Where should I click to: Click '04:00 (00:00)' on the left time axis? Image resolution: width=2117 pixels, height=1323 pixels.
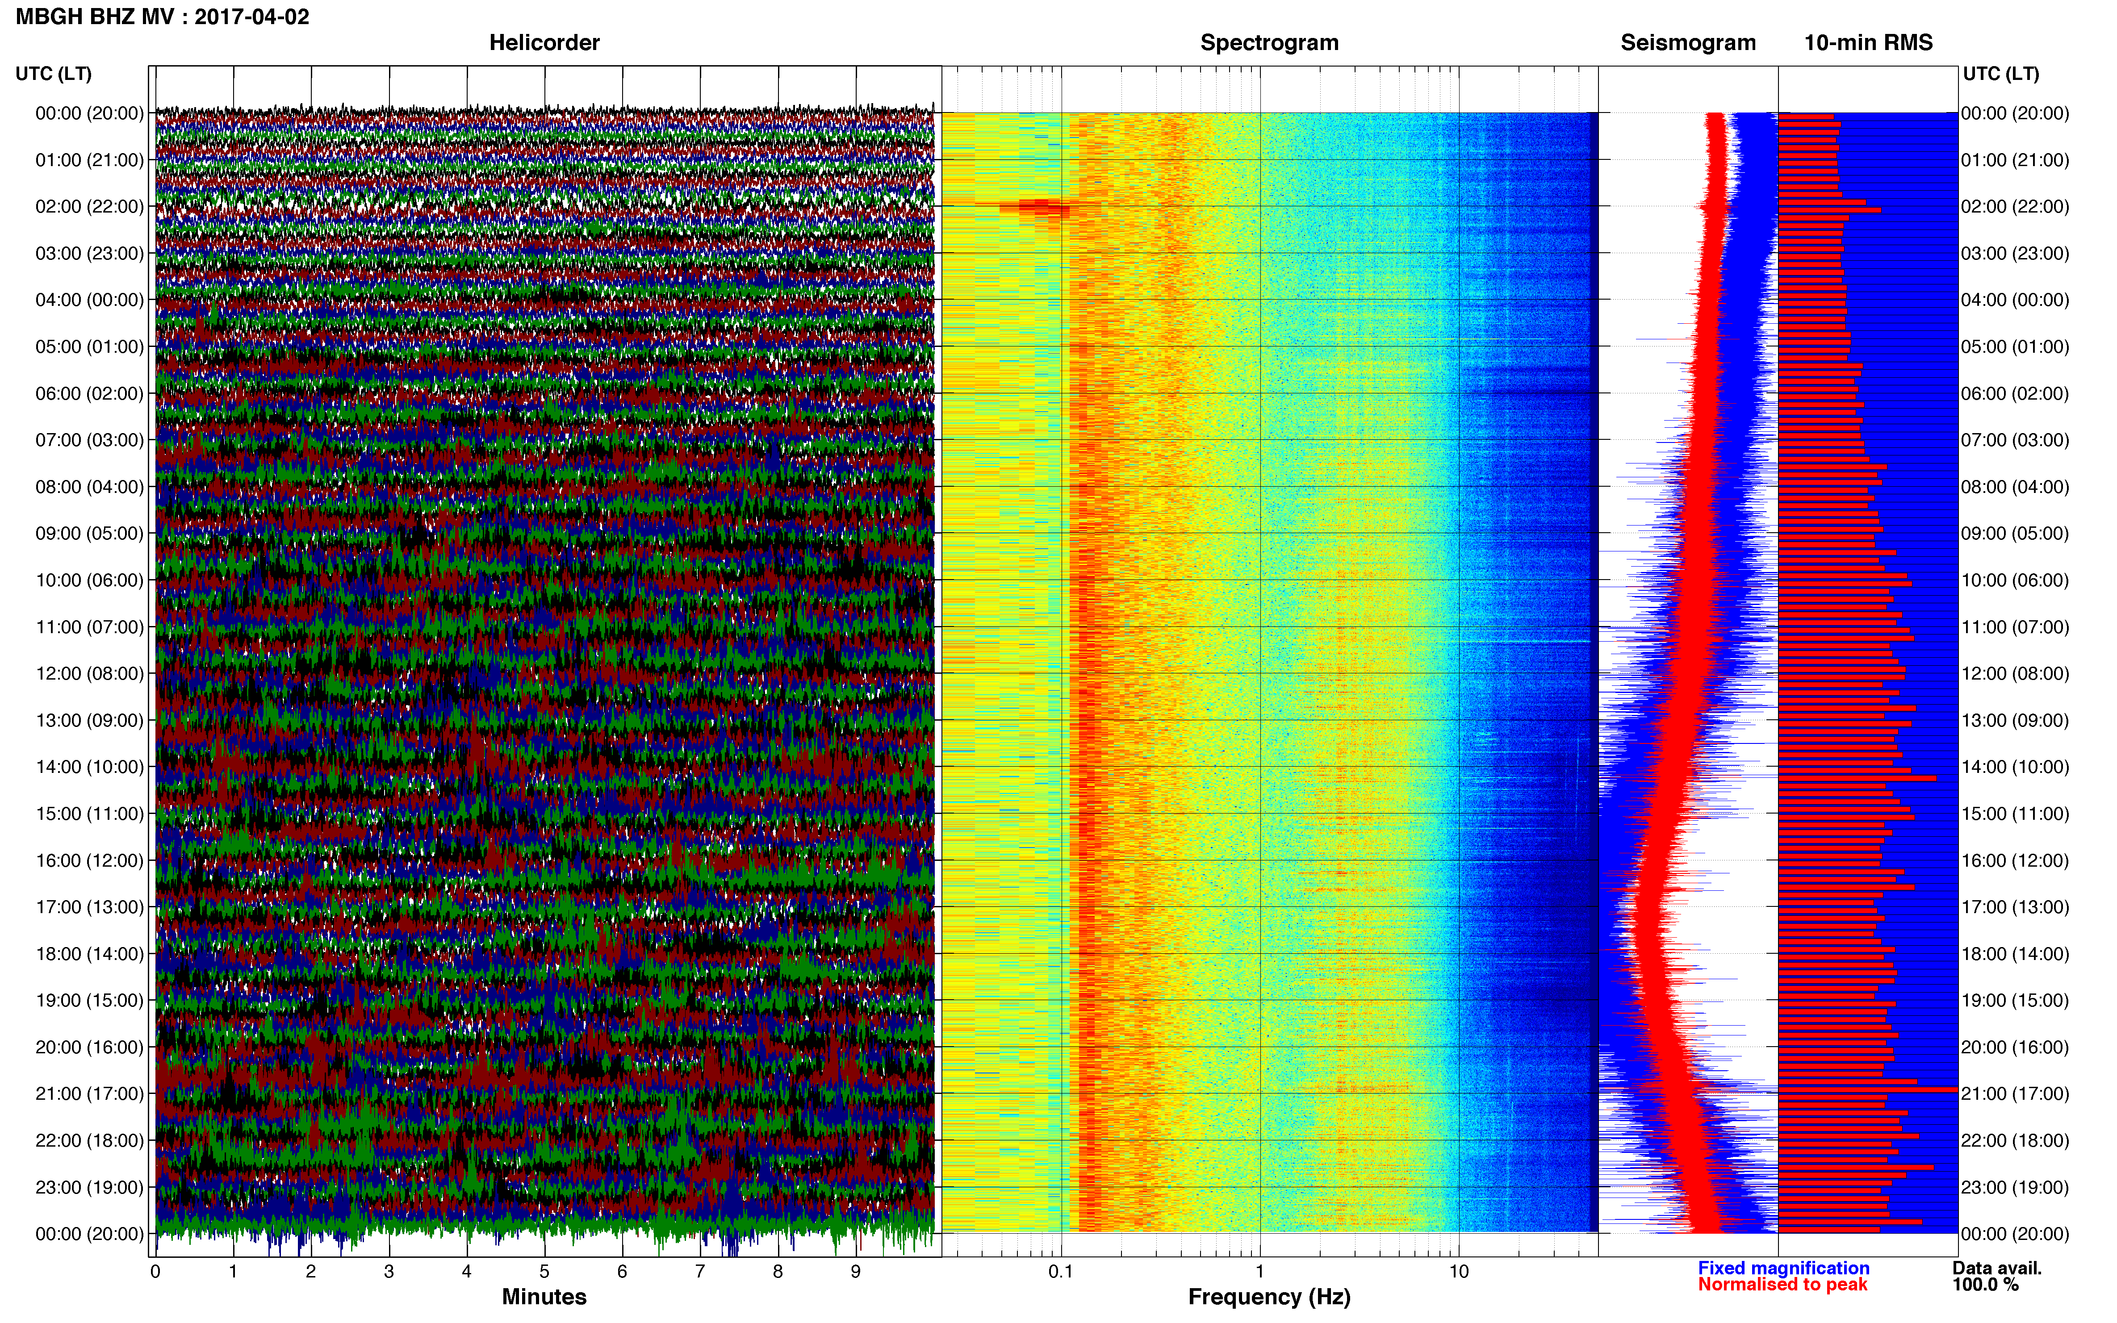pyautogui.click(x=89, y=300)
